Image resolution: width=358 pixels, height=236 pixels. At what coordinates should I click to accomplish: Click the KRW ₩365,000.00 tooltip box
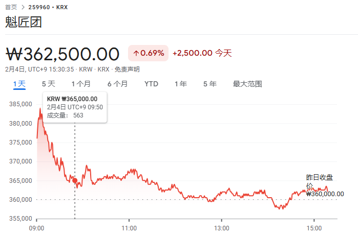tap(75, 107)
